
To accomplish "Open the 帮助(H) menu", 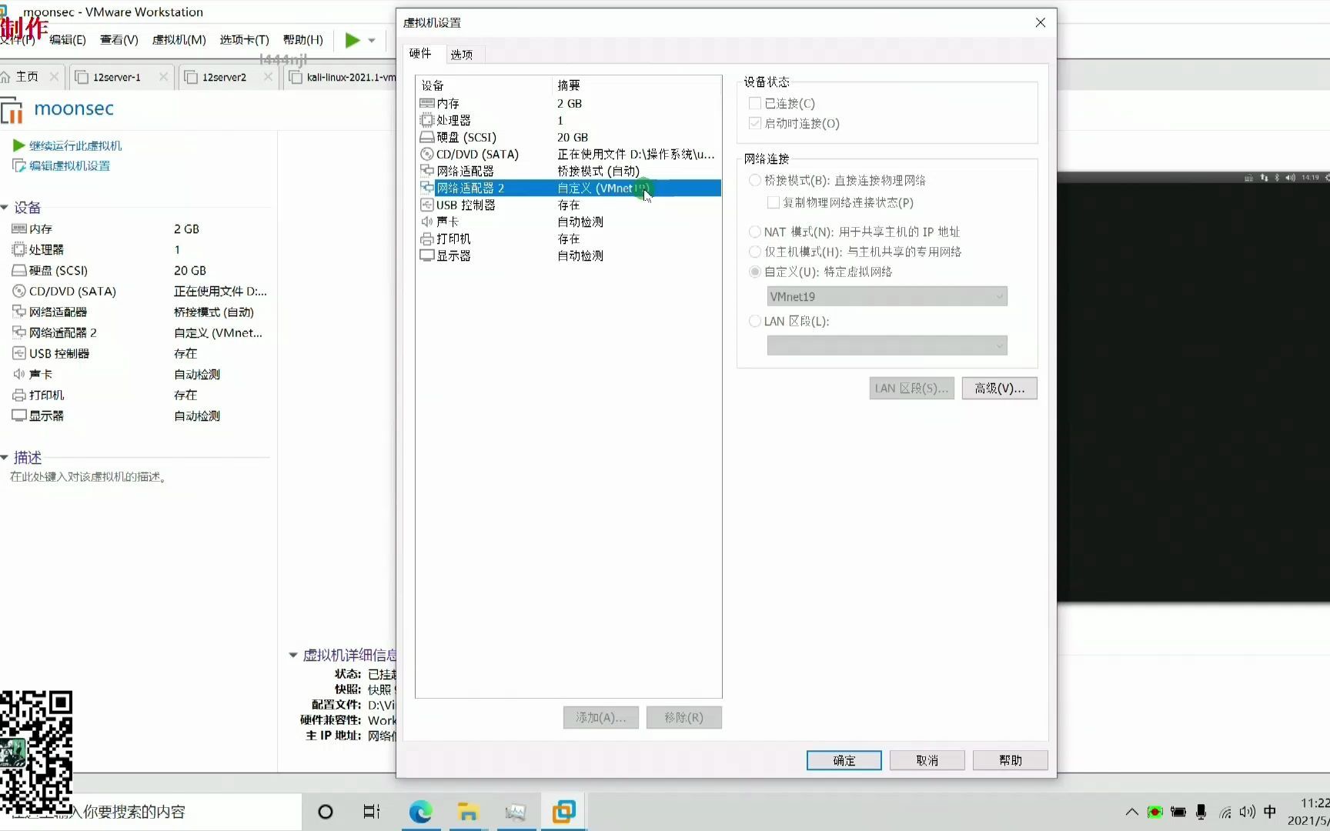I will coord(303,40).
